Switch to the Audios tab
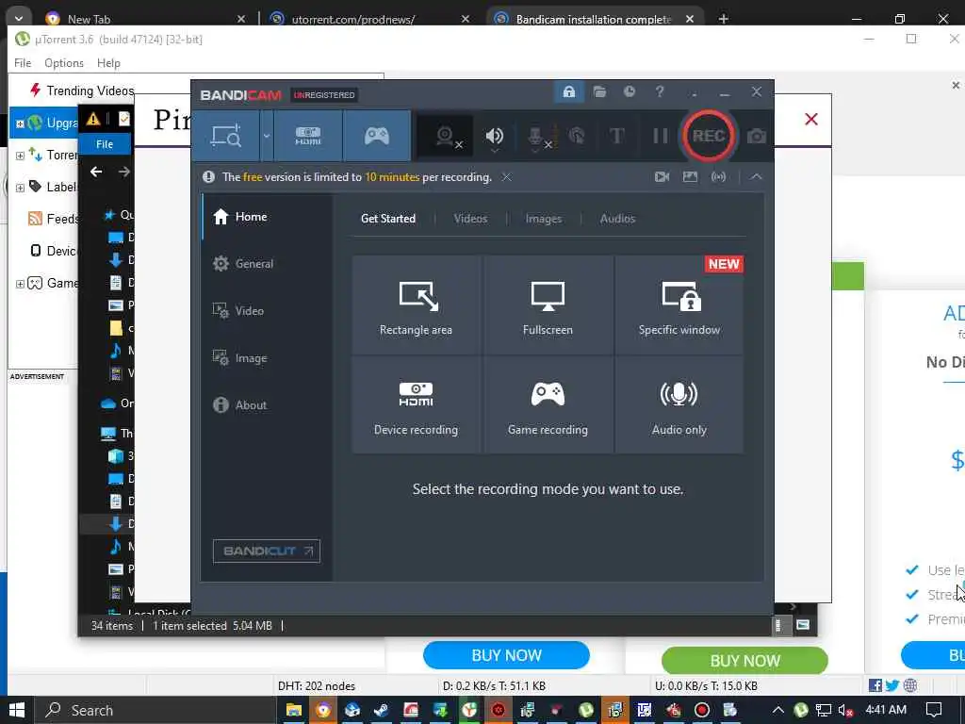The height and width of the screenshot is (724, 965). 617,219
